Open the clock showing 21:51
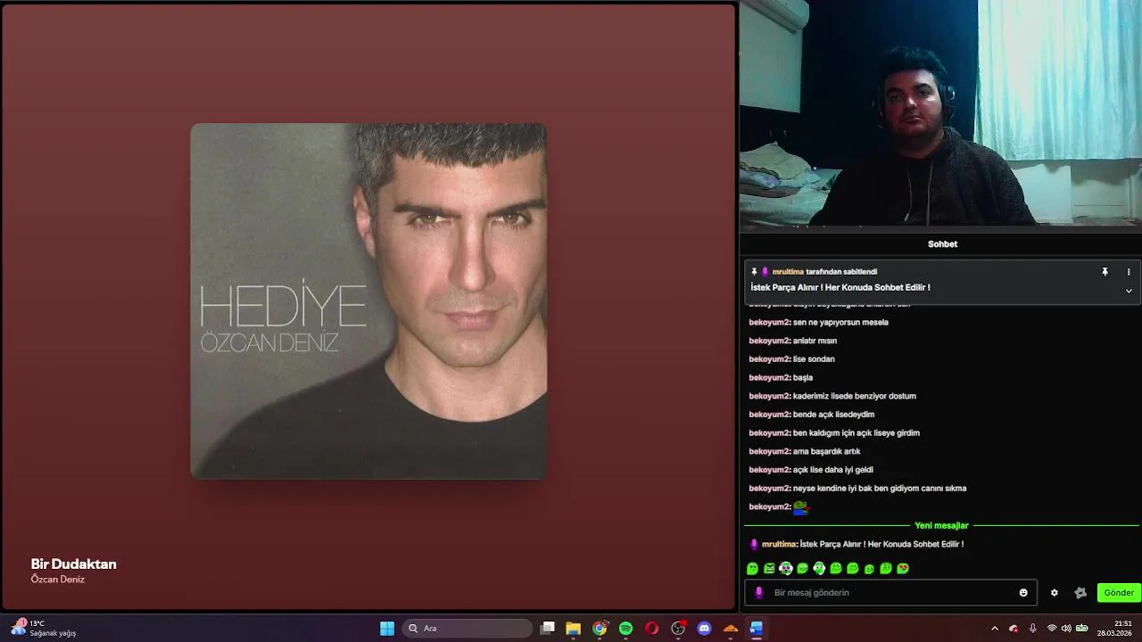This screenshot has height=642, width=1142. point(1116,629)
